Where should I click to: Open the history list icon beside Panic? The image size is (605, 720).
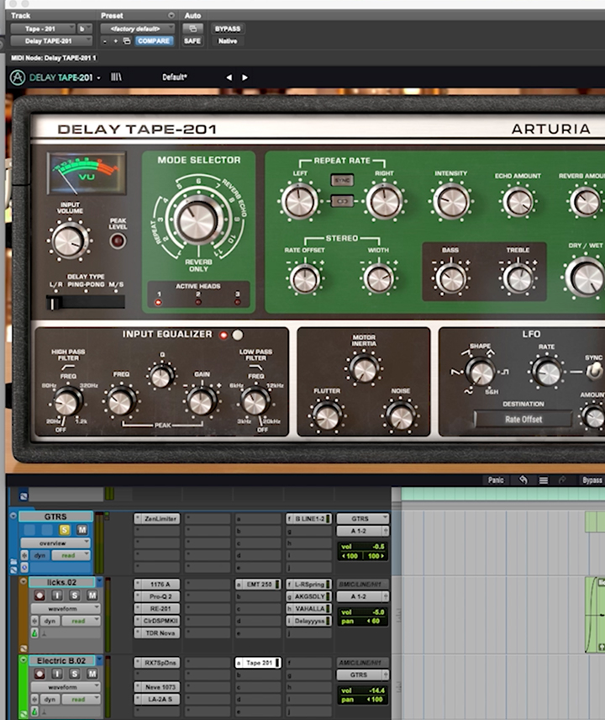pyautogui.click(x=544, y=480)
